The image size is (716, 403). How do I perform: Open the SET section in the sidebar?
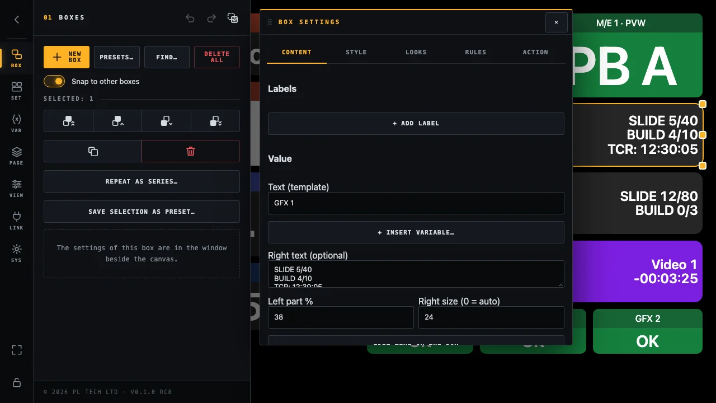click(x=17, y=91)
